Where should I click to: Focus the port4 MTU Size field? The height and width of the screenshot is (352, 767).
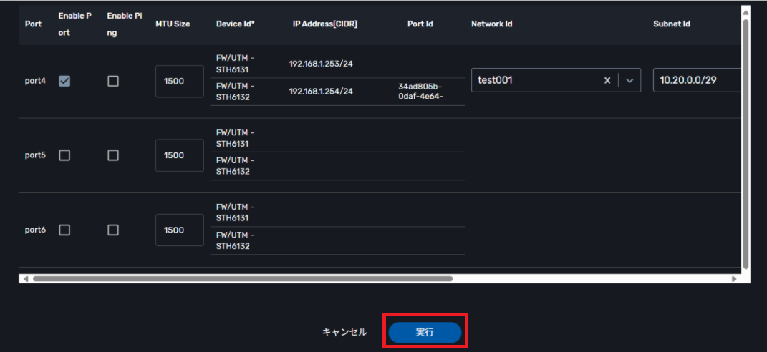[x=179, y=81]
